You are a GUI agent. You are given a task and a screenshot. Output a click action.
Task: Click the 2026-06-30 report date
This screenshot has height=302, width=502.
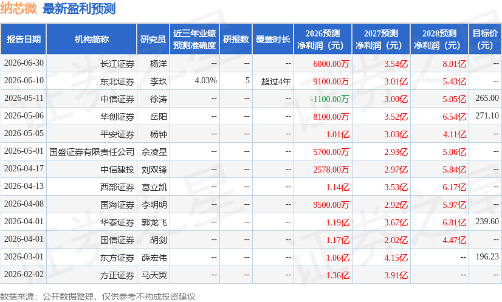(24, 63)
